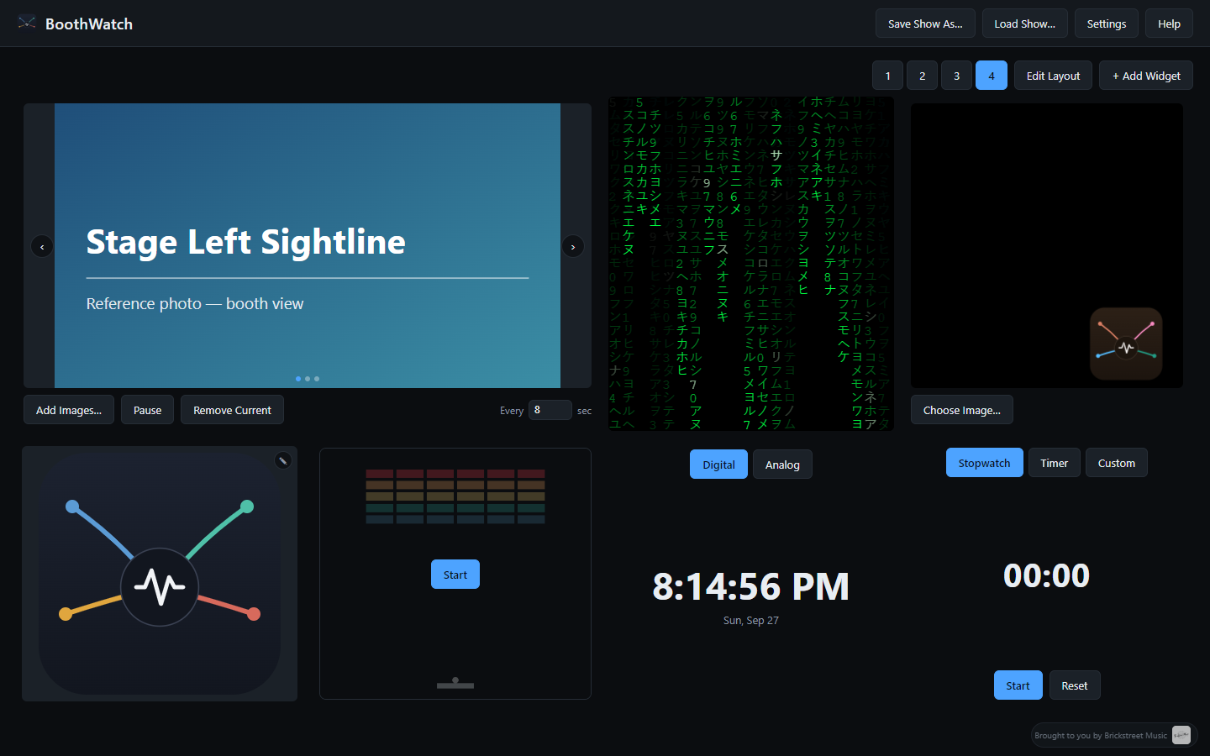Click the "Stage Left Sightline" slide title
Screen dimensions: 1210x756
245,242
